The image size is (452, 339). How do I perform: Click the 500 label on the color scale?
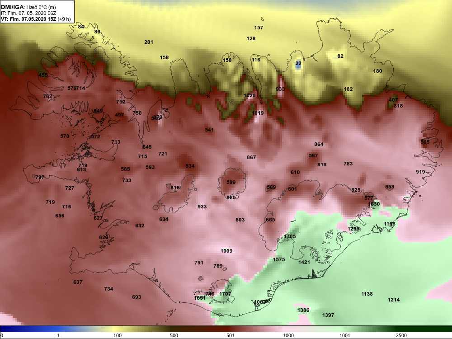pyautogui.click(x=174, y=335)
